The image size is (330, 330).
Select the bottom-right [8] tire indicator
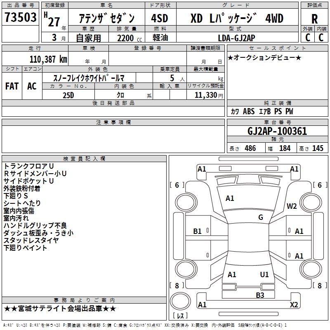(x=319, y=285)
